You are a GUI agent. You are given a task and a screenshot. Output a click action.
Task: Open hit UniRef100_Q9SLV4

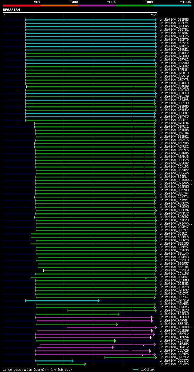174,23
